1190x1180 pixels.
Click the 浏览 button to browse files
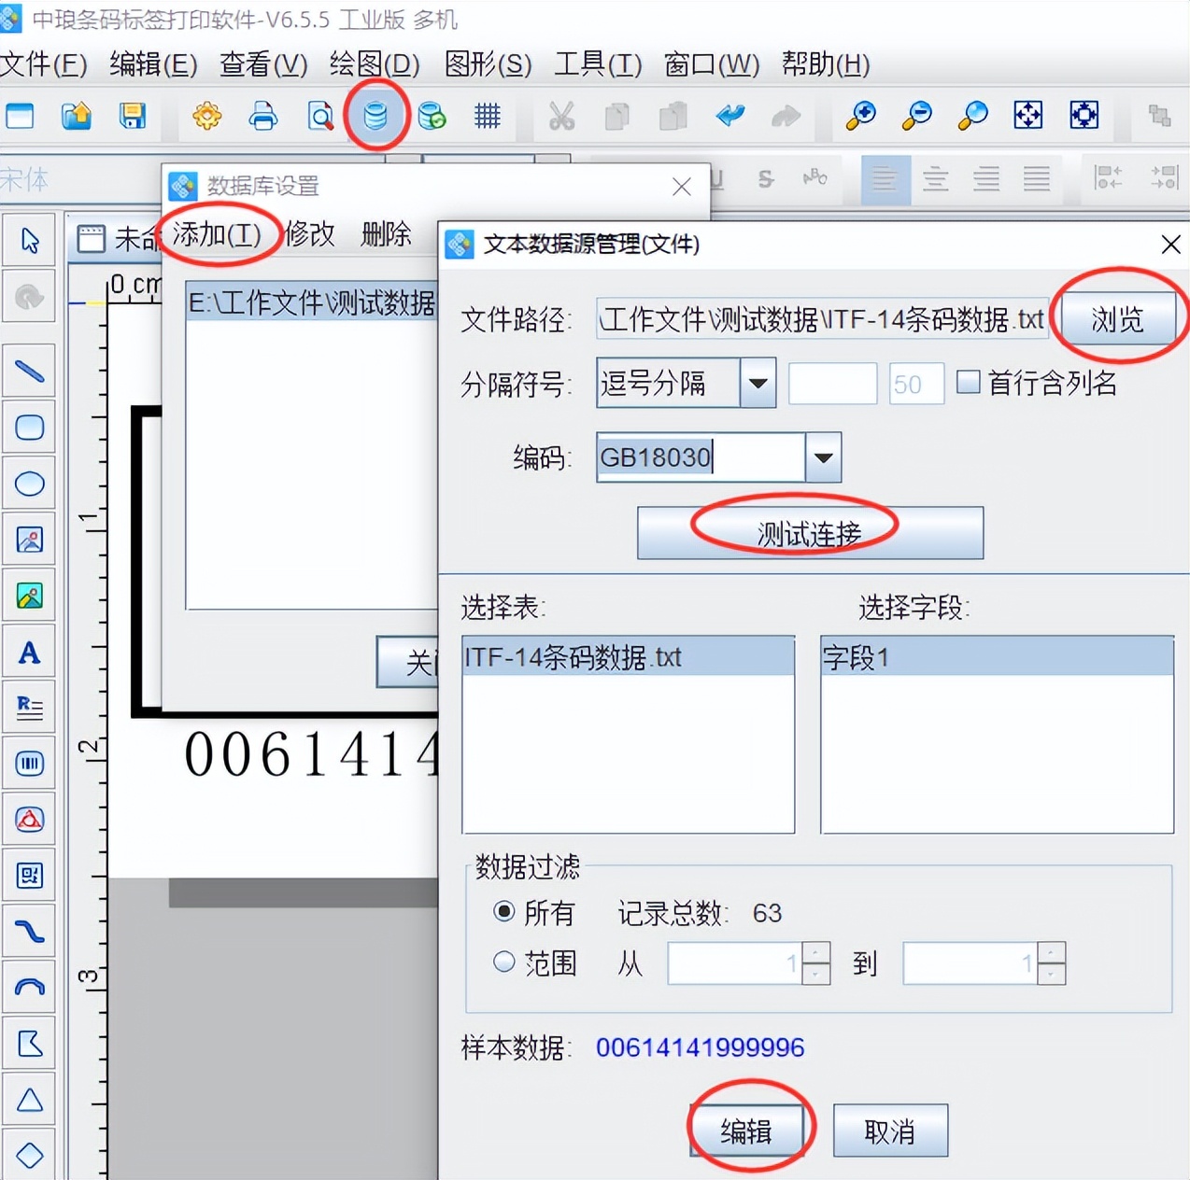click(x=1117, y=318)
